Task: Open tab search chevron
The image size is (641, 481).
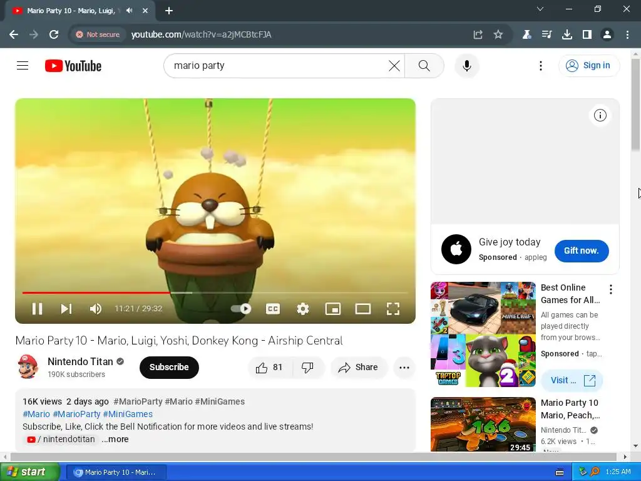Action: [540, 9]
